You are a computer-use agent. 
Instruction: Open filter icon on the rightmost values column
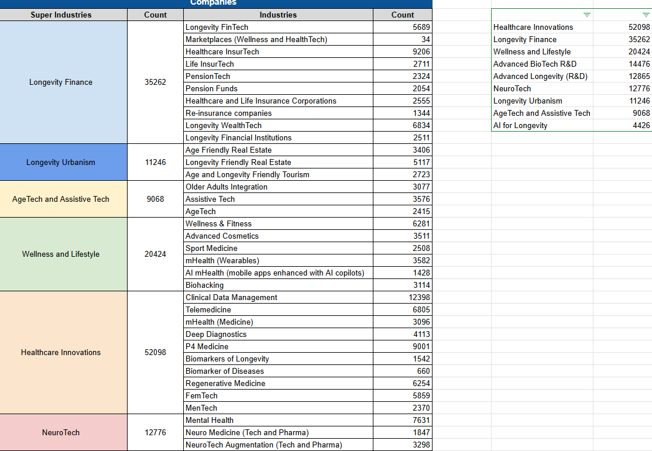(646, 15)
